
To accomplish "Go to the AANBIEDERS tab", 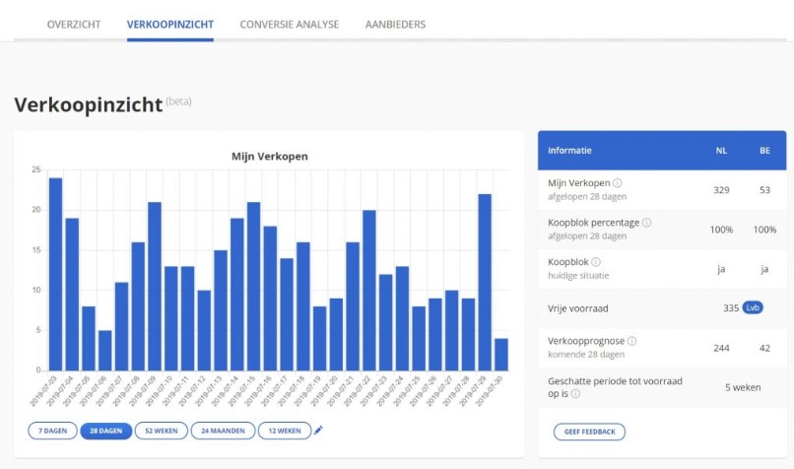I will [x=395, y=25].
